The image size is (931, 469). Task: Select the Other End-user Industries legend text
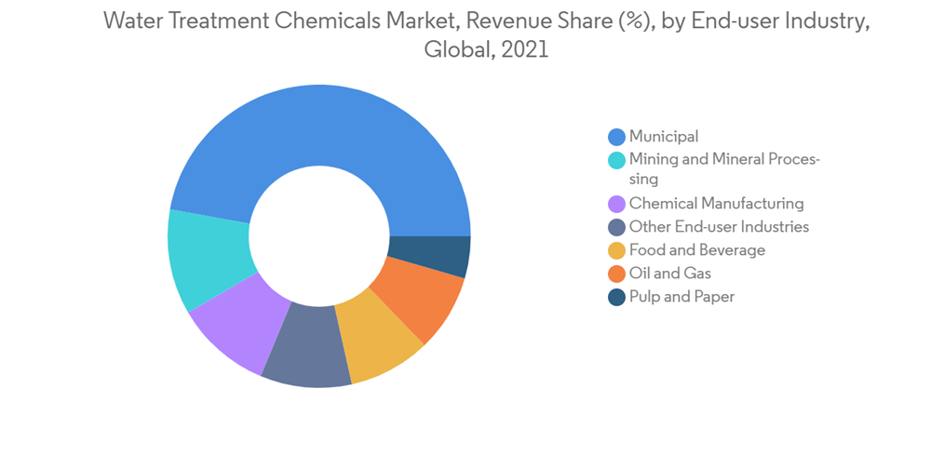719,227
